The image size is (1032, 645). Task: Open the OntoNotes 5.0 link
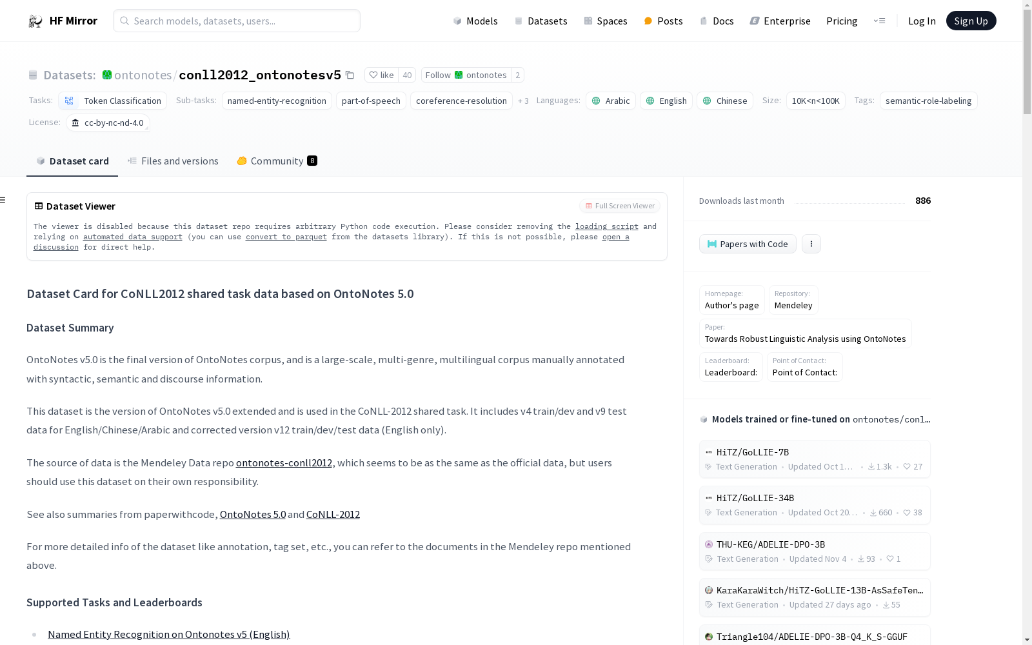click(x=253, y=514)
